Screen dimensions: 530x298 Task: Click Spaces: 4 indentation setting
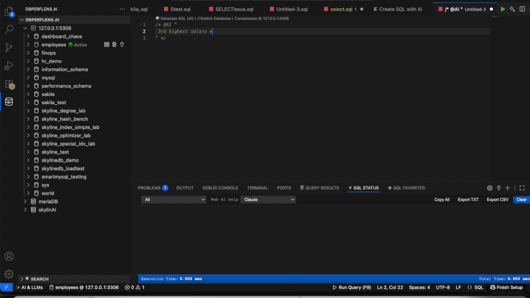click(420, 288)
